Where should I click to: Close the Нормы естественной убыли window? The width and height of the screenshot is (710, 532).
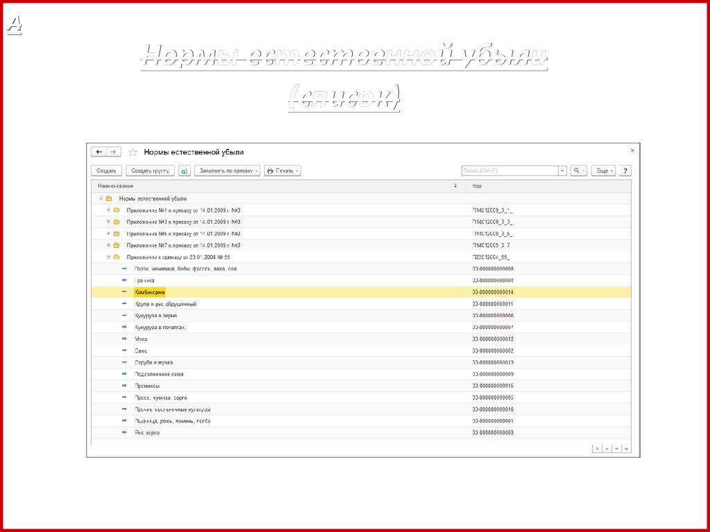632,150
